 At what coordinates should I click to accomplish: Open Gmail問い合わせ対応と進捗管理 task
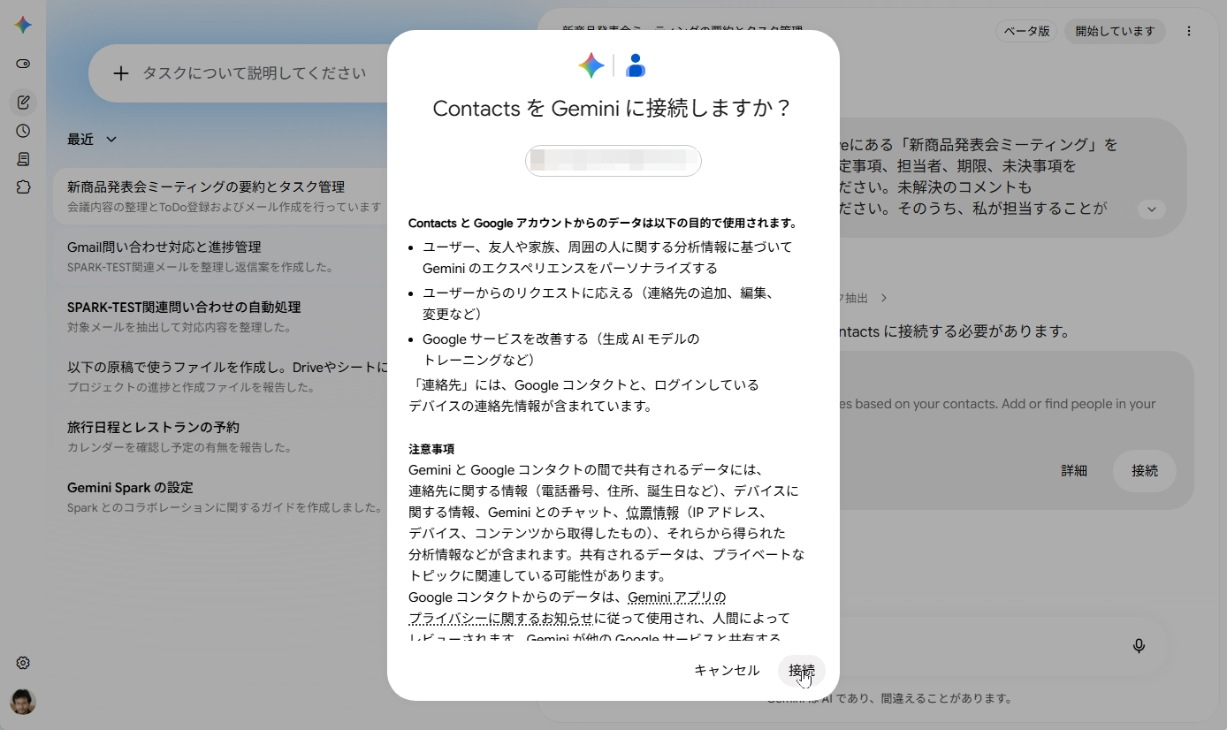pos(223,256)
